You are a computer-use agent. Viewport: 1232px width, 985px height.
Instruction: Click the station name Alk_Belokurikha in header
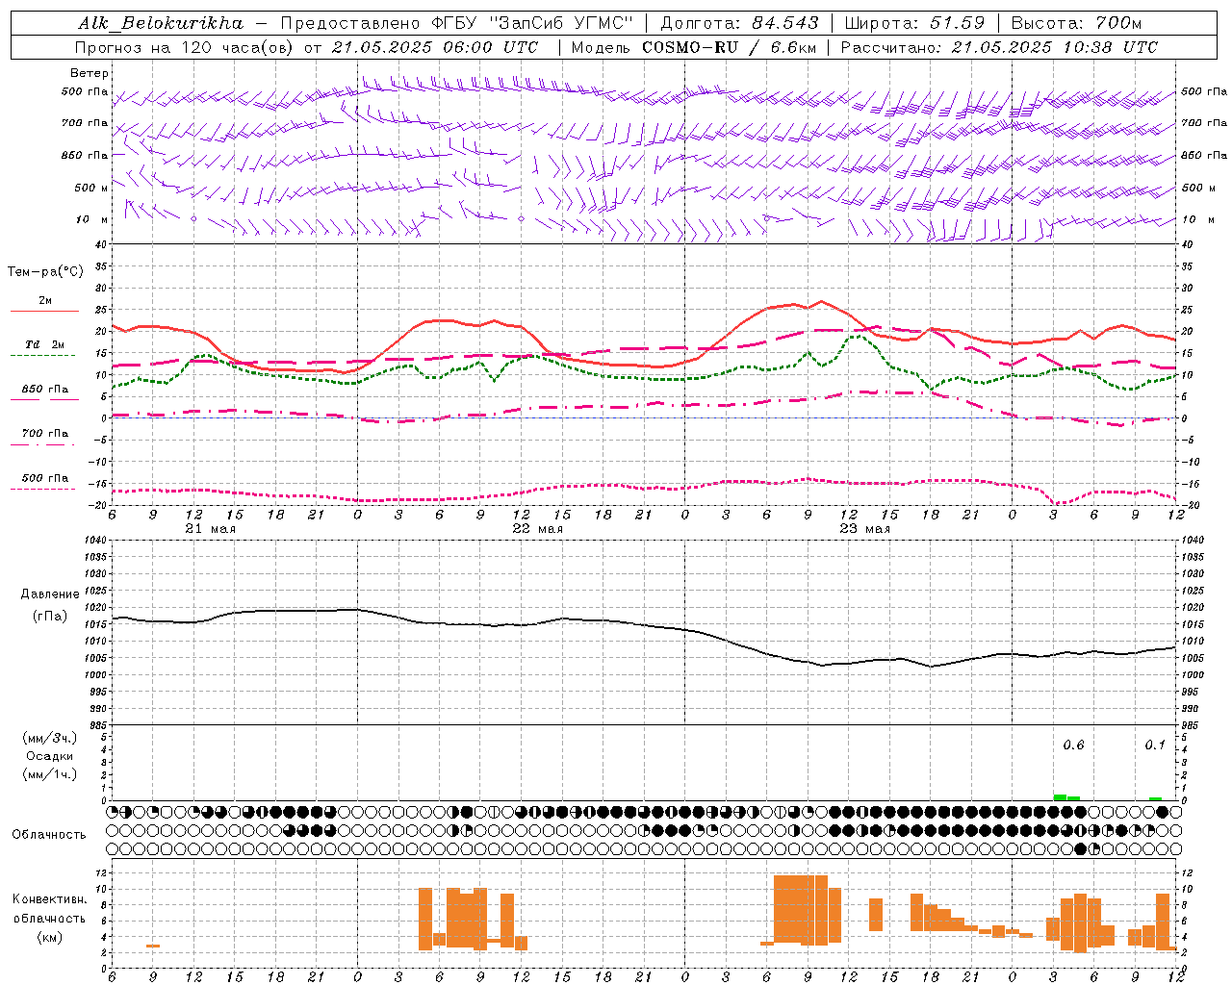tap(161, 23)
